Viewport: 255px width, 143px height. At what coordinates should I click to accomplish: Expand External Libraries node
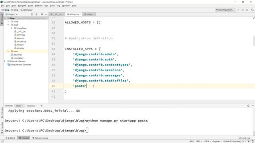[x=5, y=61]
